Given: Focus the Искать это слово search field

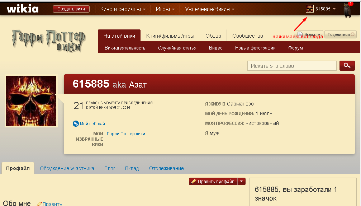Looking at the screenshot, I should 292,66.
